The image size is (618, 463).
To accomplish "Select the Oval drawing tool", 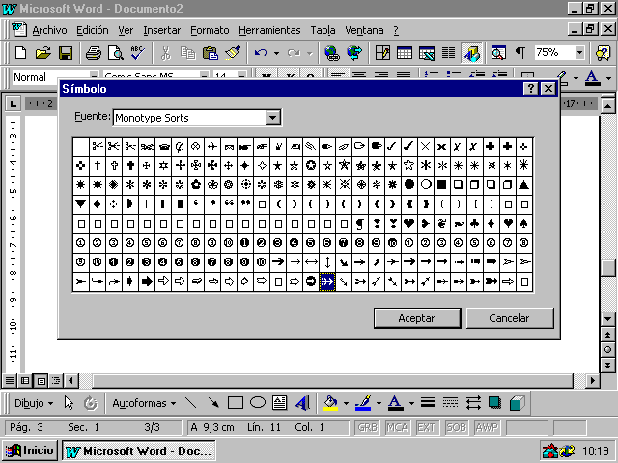I will click(258, 403).
